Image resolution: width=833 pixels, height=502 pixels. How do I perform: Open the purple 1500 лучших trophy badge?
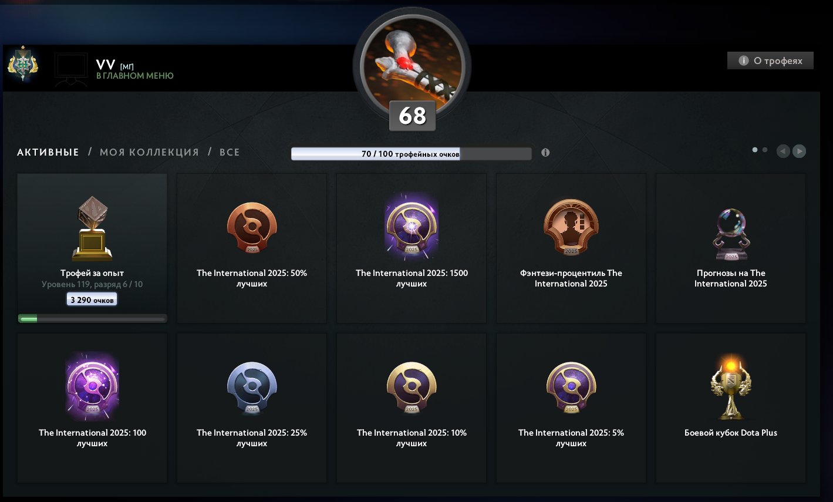click(412, 225)
